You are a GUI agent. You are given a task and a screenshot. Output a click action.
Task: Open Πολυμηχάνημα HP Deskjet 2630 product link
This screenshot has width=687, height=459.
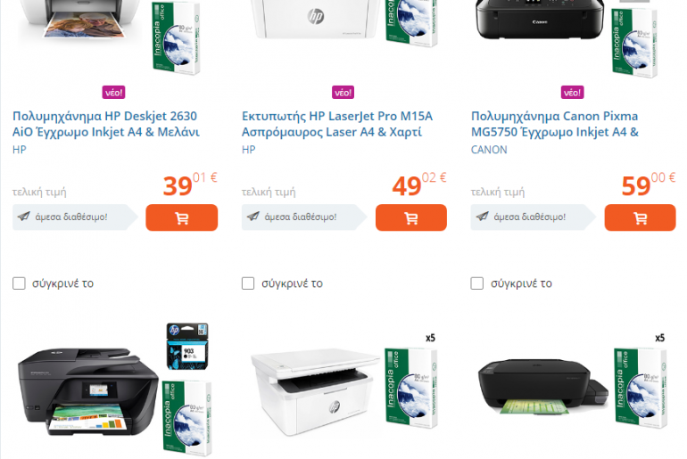106,124
